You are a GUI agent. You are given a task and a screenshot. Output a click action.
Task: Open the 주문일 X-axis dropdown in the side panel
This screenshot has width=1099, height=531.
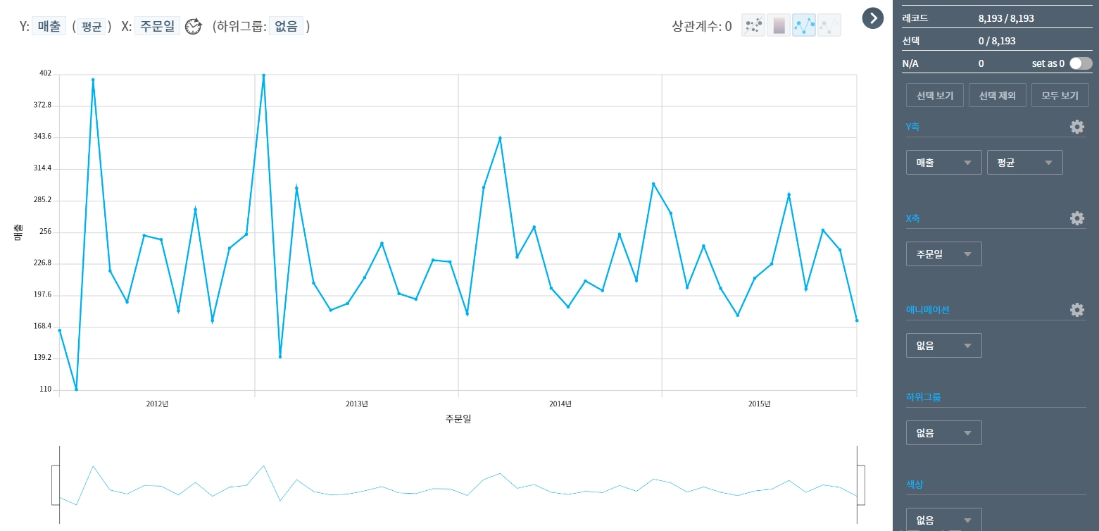[x=943, y=254]
